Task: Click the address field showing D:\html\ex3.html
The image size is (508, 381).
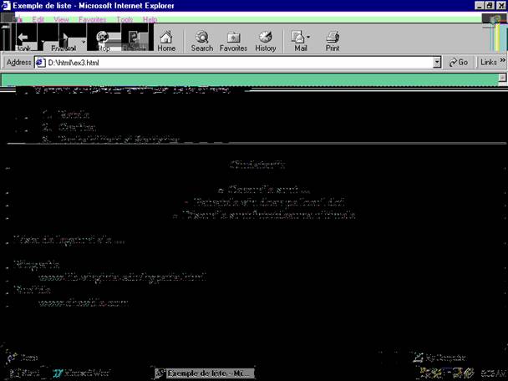Action: point(234,63)
